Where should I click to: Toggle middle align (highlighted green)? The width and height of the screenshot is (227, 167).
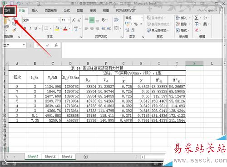click(x=92, y=20)
